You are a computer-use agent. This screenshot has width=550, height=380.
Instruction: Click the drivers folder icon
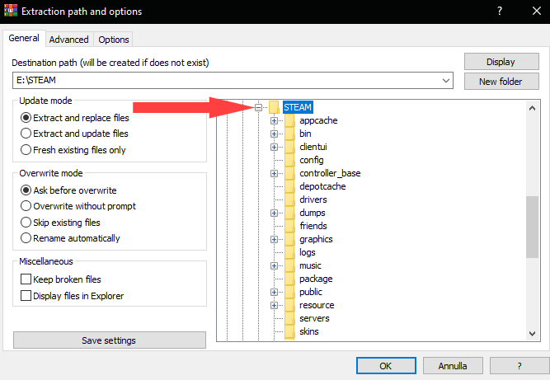289,199
